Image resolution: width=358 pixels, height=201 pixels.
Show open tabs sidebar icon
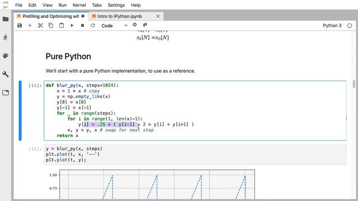pyautogui.click(x=6, y=93)
